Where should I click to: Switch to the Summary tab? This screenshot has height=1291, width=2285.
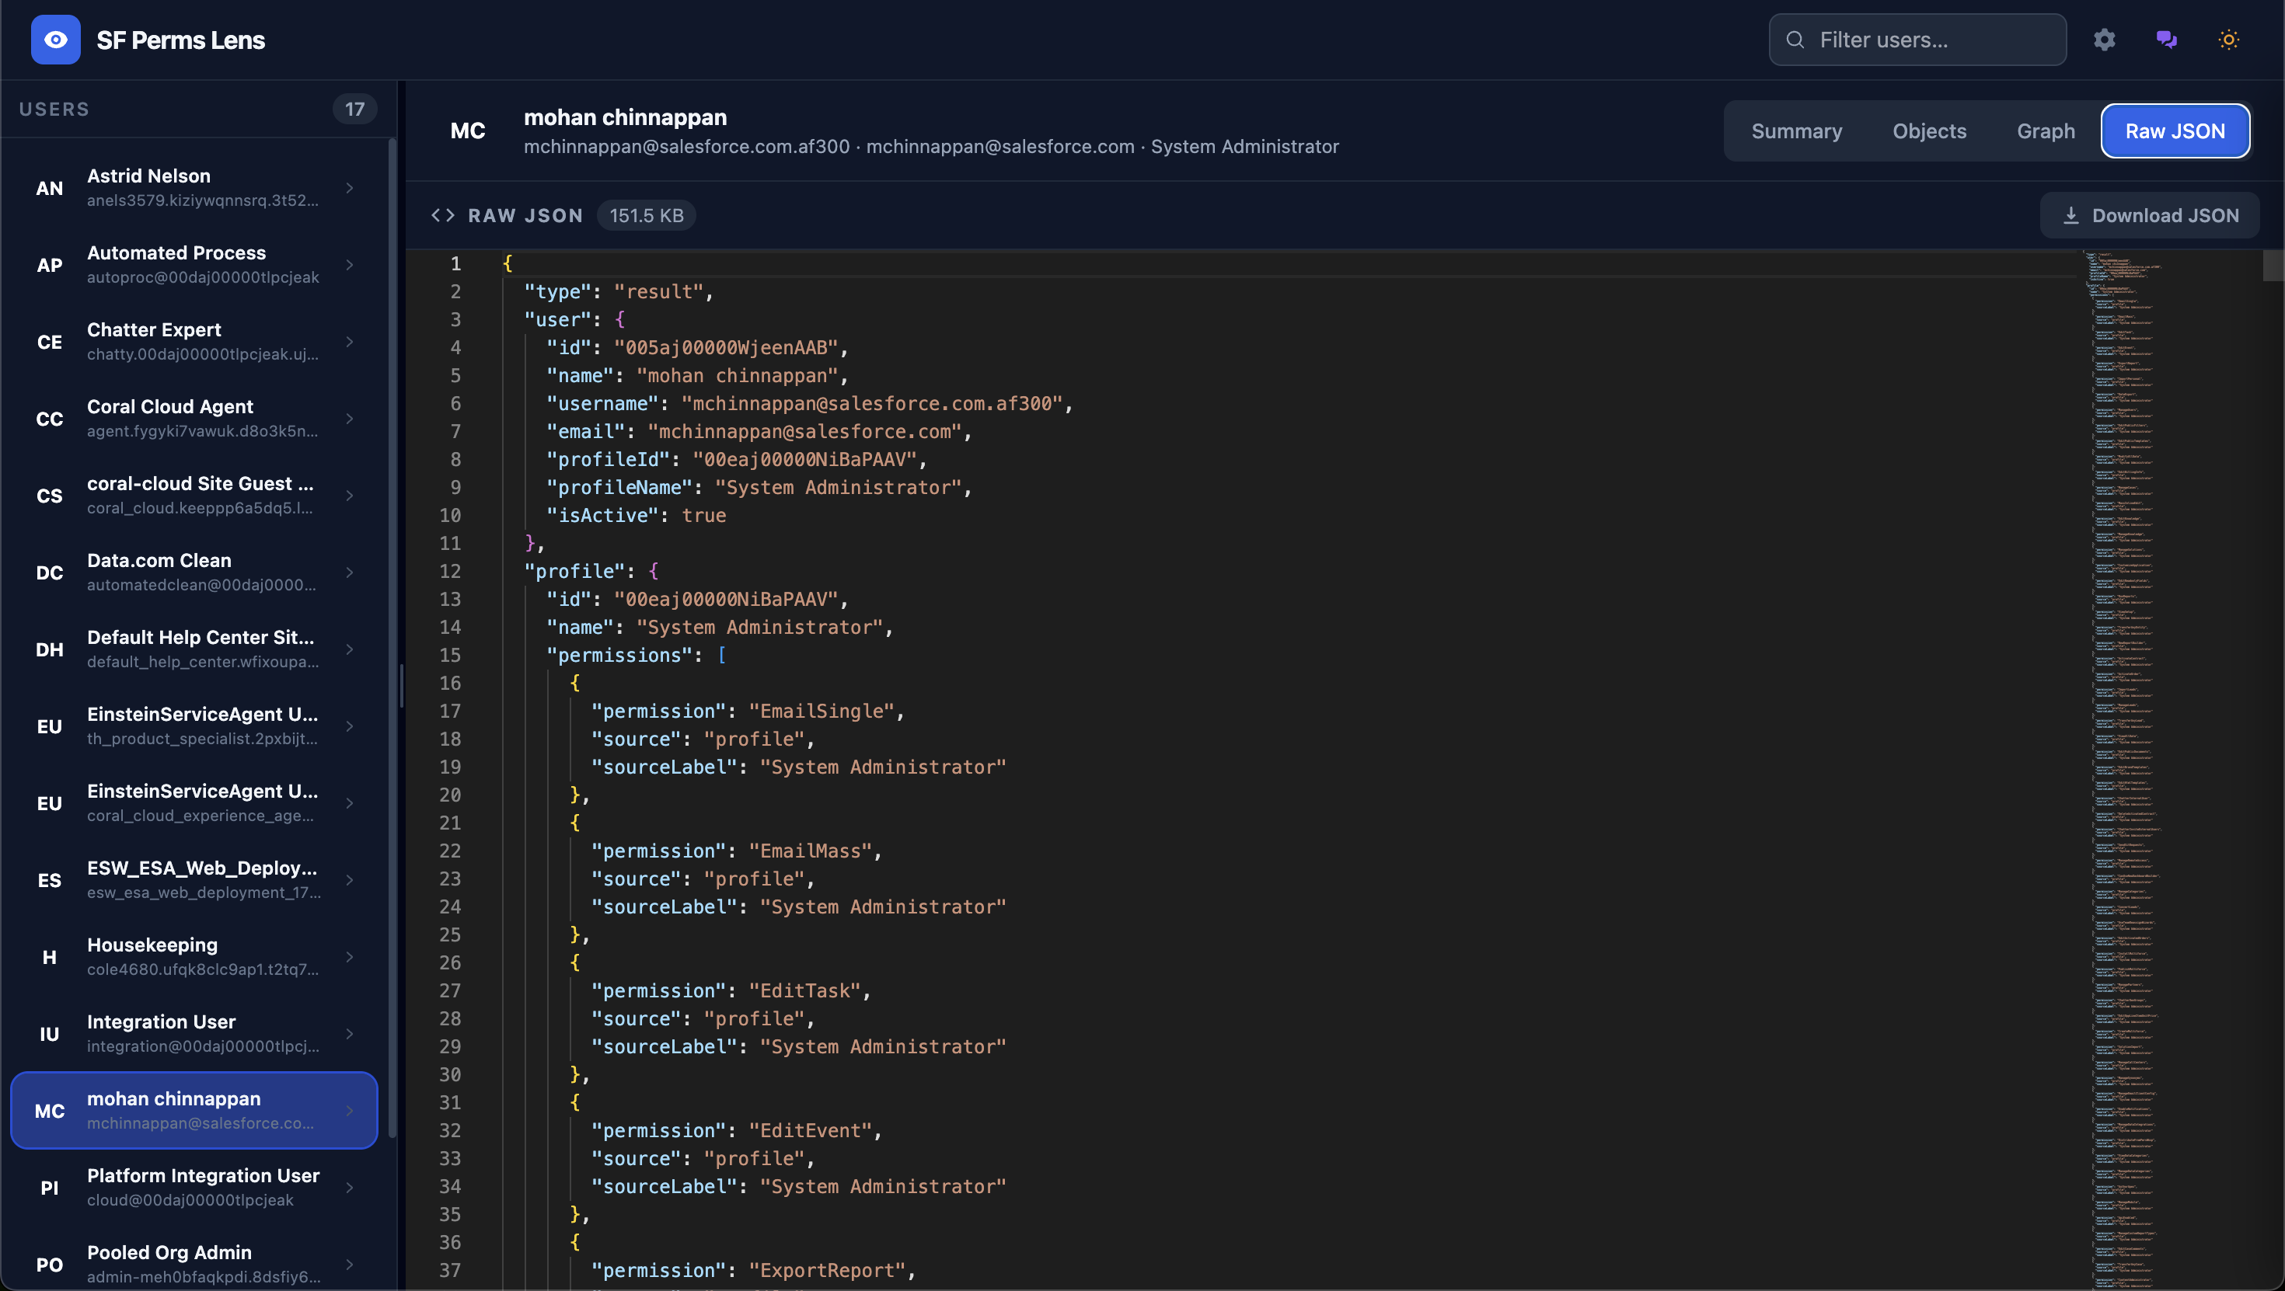[1796, 131]
